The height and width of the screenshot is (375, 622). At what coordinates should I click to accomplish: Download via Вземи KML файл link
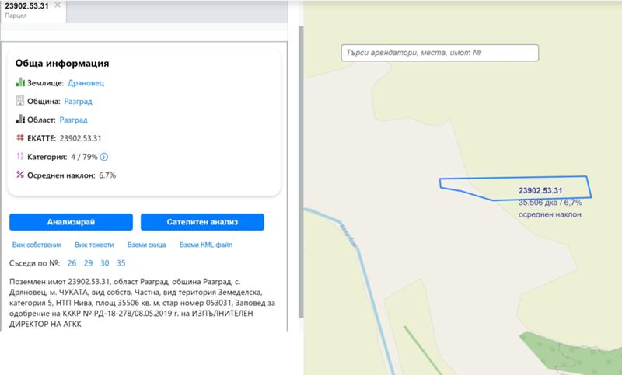(x=206, y=245)
